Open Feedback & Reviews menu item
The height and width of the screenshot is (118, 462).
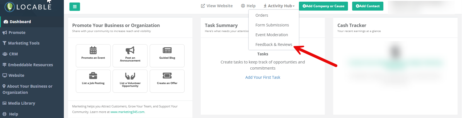pos(274,45)
